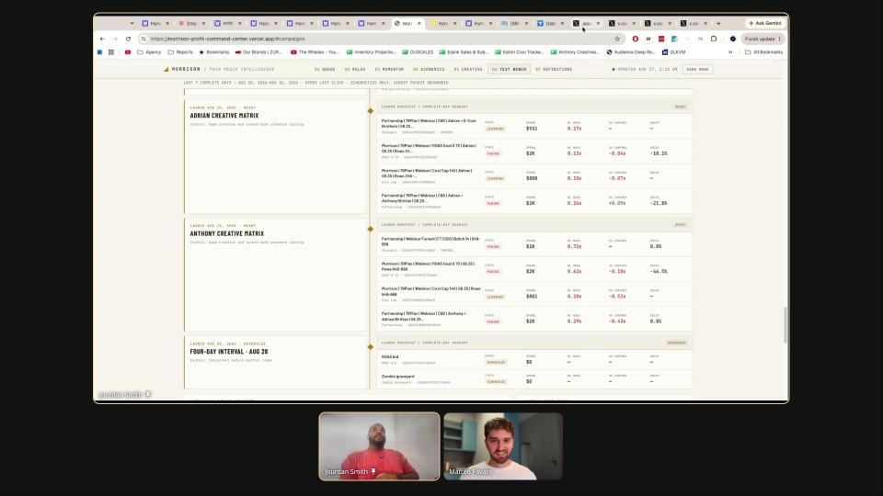Open the Four-Day Interval - Aug 28 card
Viewport: 883px width, 496px height.
coord(275,363)
